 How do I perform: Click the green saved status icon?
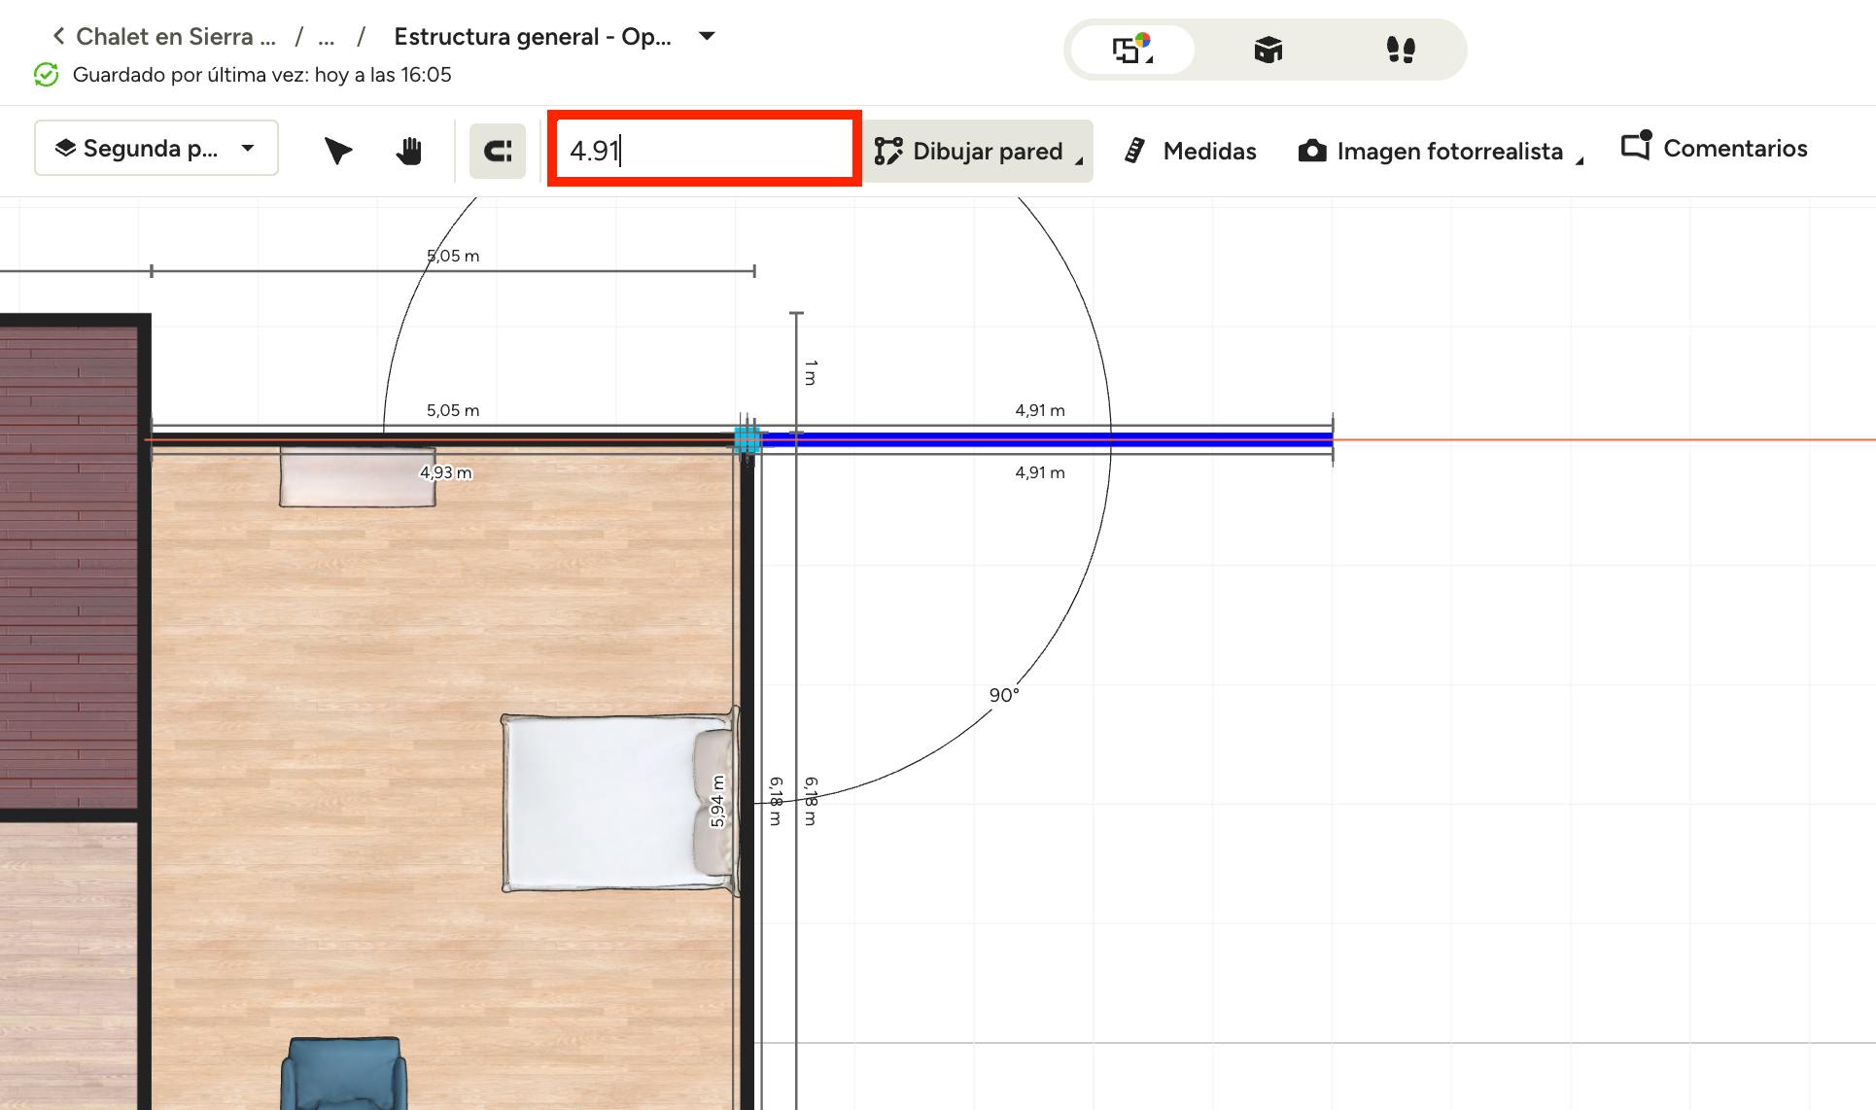coord(46,75)
